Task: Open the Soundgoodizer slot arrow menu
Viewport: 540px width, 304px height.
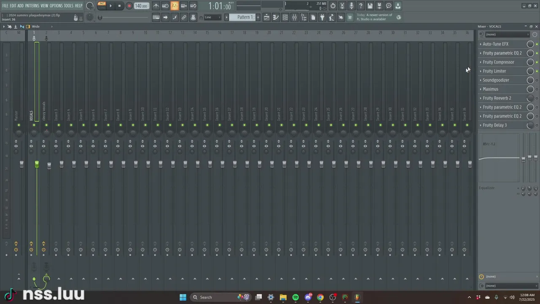Action: coord(481,80)
